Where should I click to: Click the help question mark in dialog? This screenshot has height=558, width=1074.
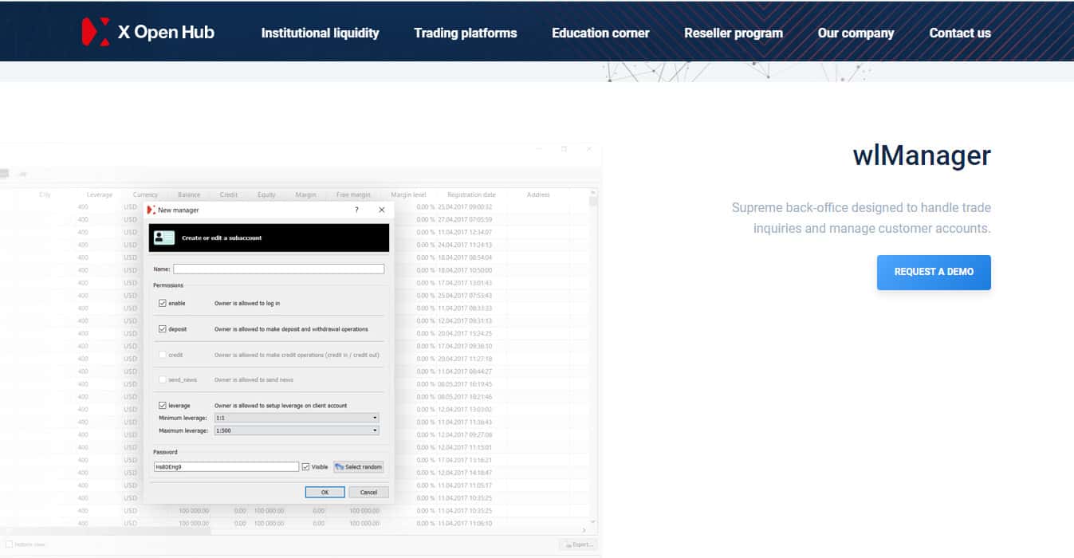(356, 210)
